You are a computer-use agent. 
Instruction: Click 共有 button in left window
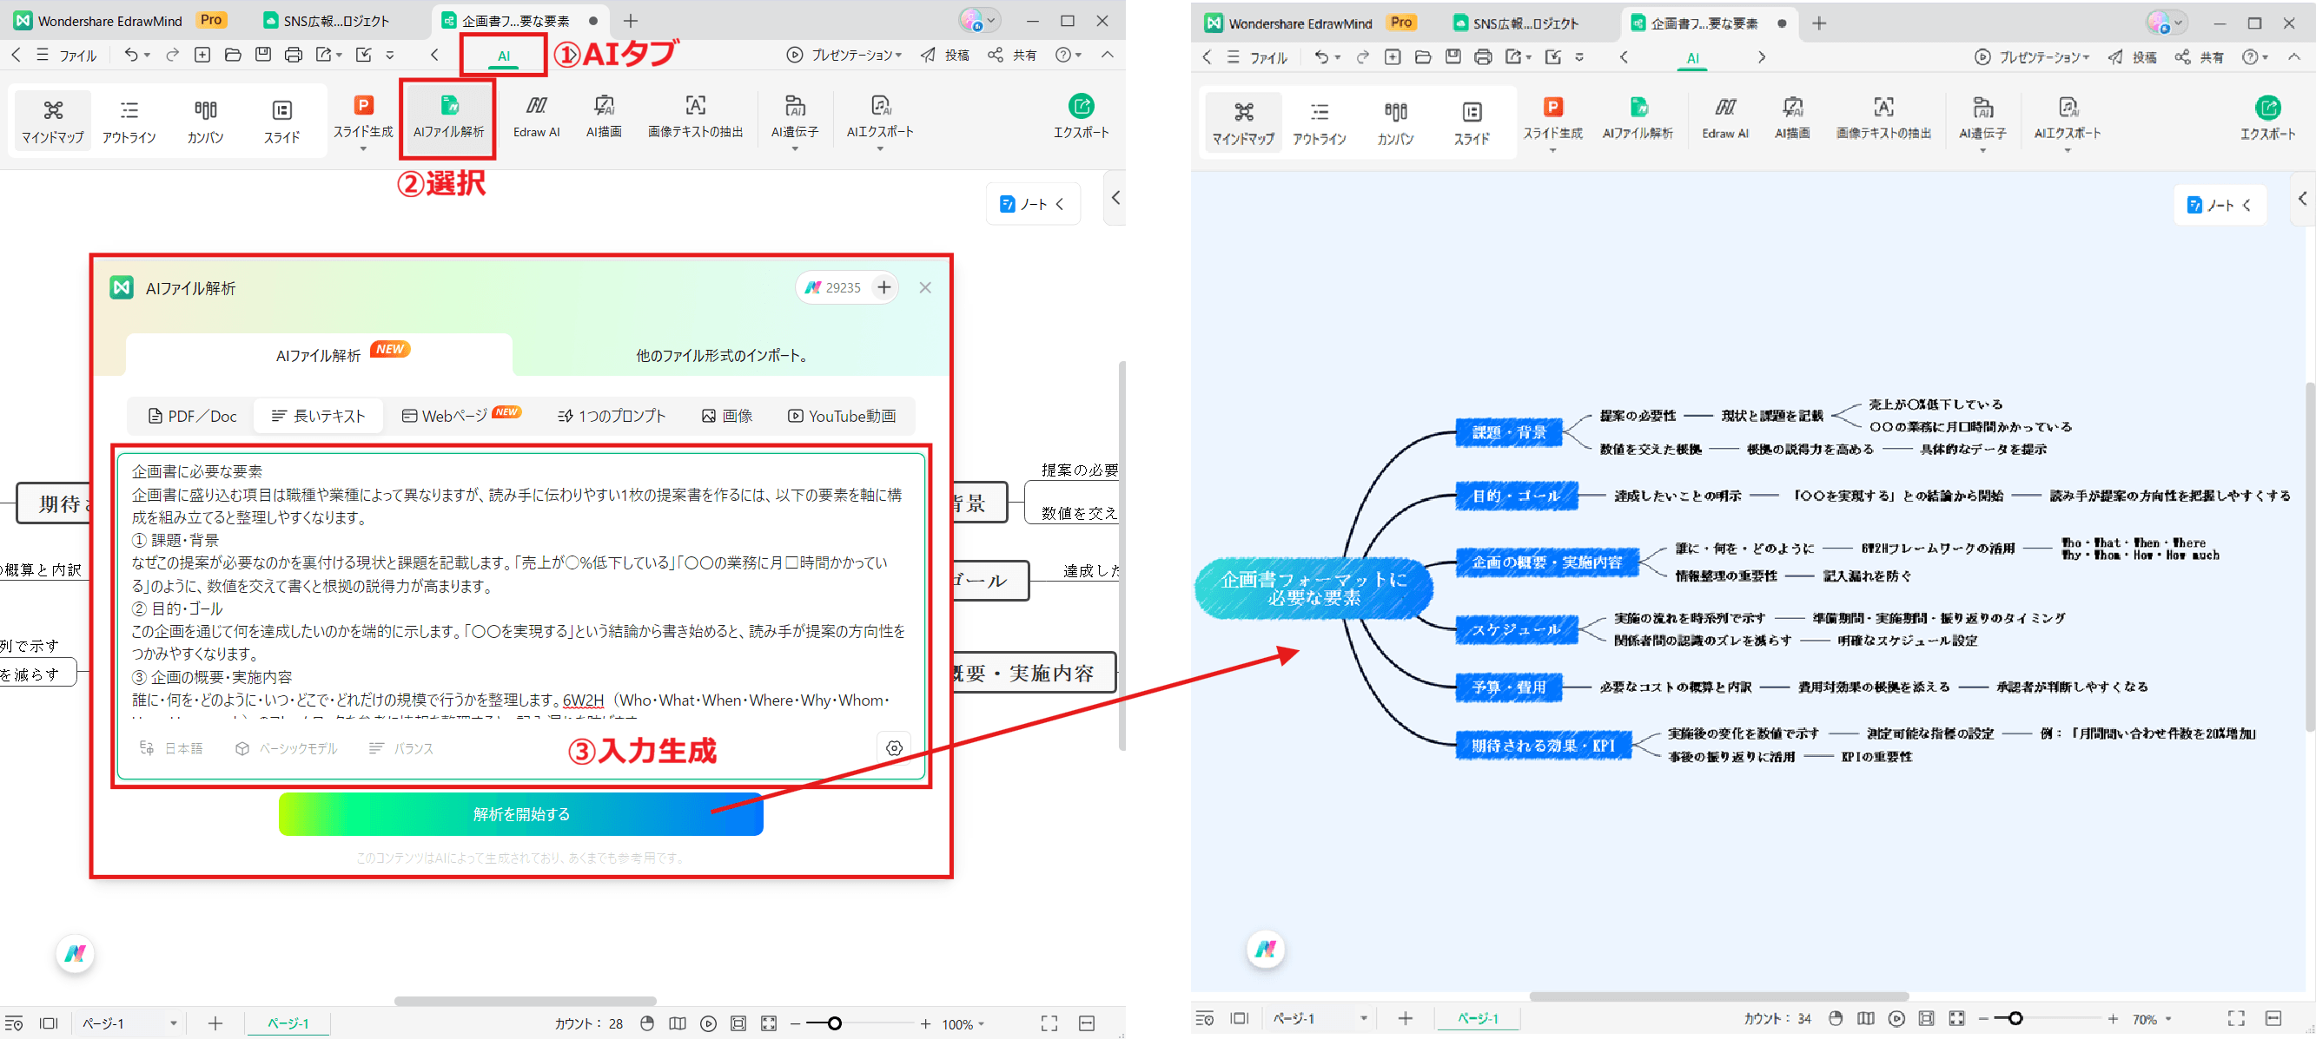tap(1012, 55)
